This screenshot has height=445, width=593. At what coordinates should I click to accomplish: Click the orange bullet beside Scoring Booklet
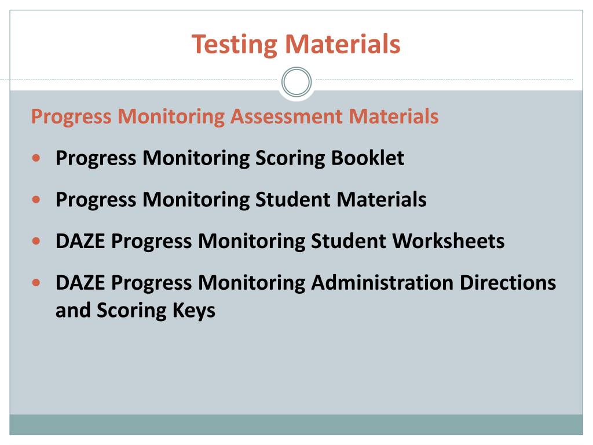pos(36,158)
